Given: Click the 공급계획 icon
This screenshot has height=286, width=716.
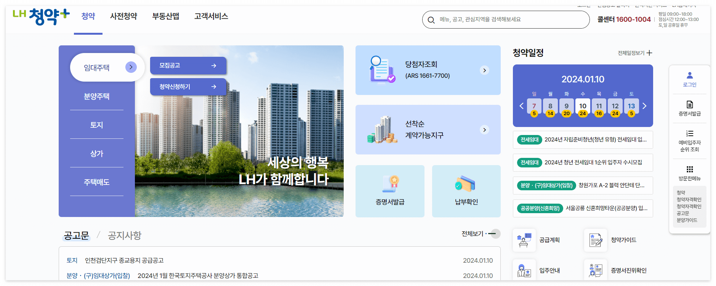Looking at the screenshot, I should pyautogui.click(x=524, y=240).
